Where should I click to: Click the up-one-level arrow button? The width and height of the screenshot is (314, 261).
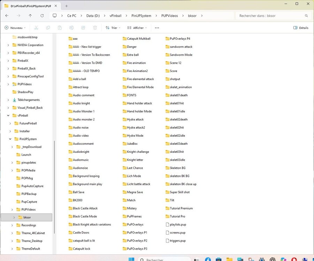pos(30,16)
